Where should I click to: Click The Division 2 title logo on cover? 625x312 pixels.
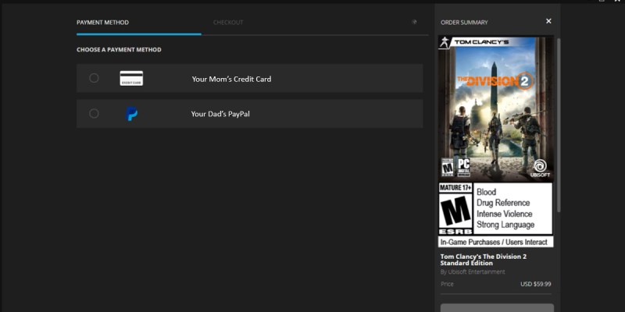(496, 80)
